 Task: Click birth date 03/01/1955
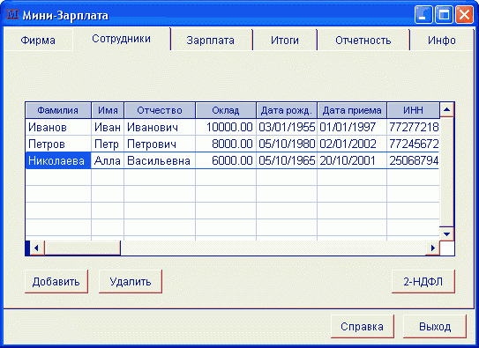pyautogui.click(x=287, y=127)
